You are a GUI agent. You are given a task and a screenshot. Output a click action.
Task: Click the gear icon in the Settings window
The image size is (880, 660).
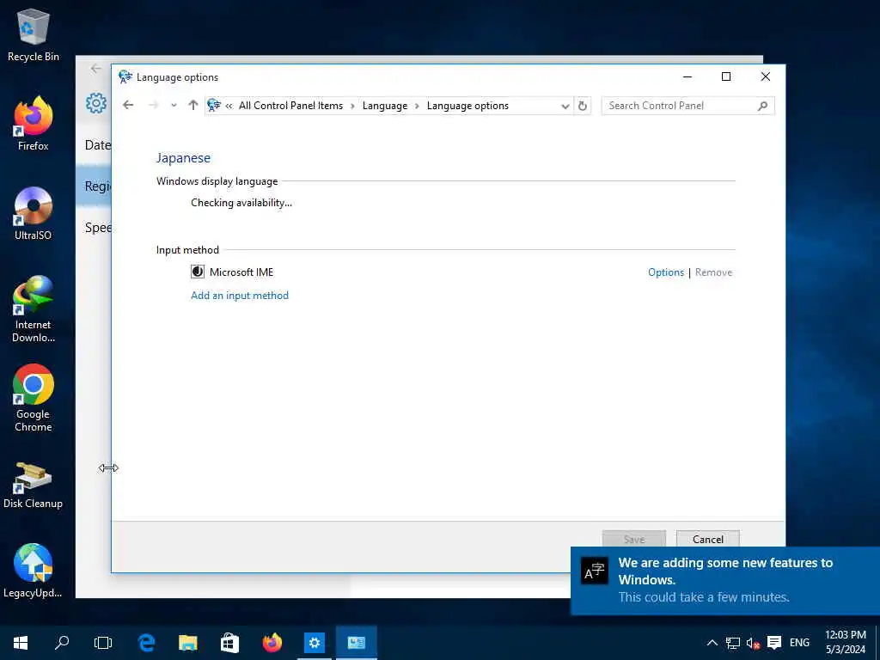(96, 103)
